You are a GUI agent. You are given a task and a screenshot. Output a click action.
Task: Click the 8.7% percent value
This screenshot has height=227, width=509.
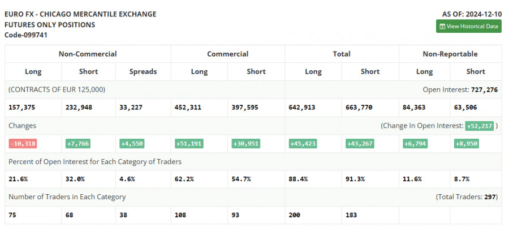point(461,179)
